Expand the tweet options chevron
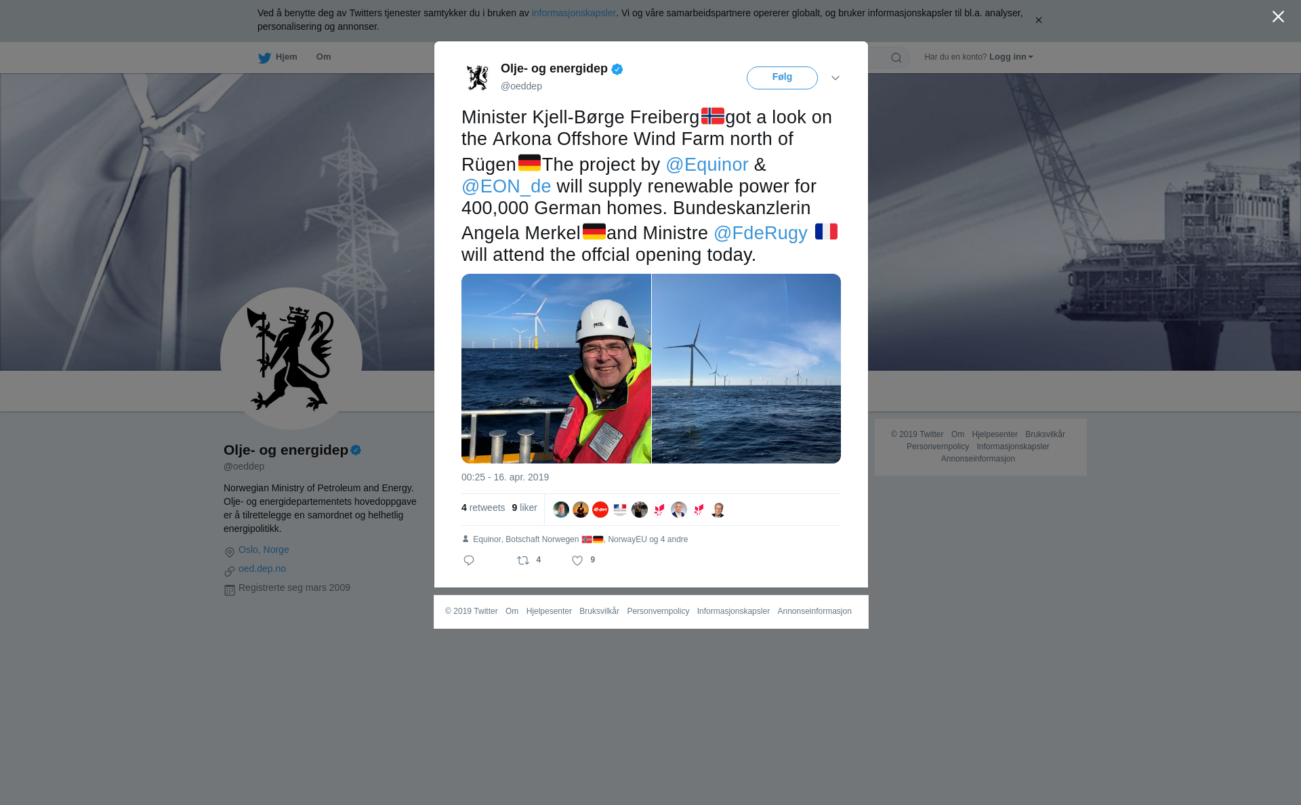Viewport: 1301px width, 805px height. (835, 78)
